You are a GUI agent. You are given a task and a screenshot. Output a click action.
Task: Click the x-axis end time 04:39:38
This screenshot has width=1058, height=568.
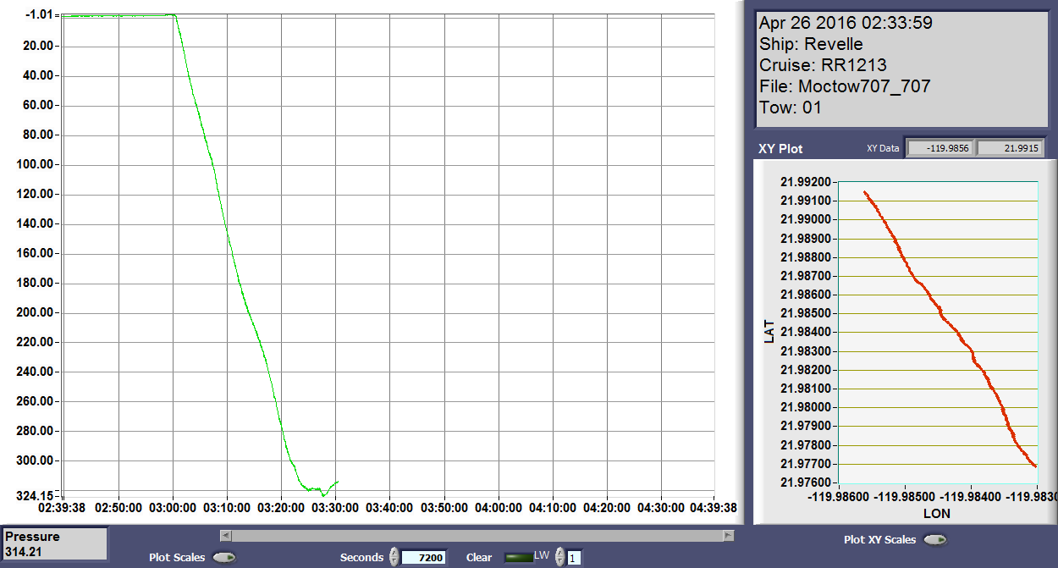click(713, 508)
